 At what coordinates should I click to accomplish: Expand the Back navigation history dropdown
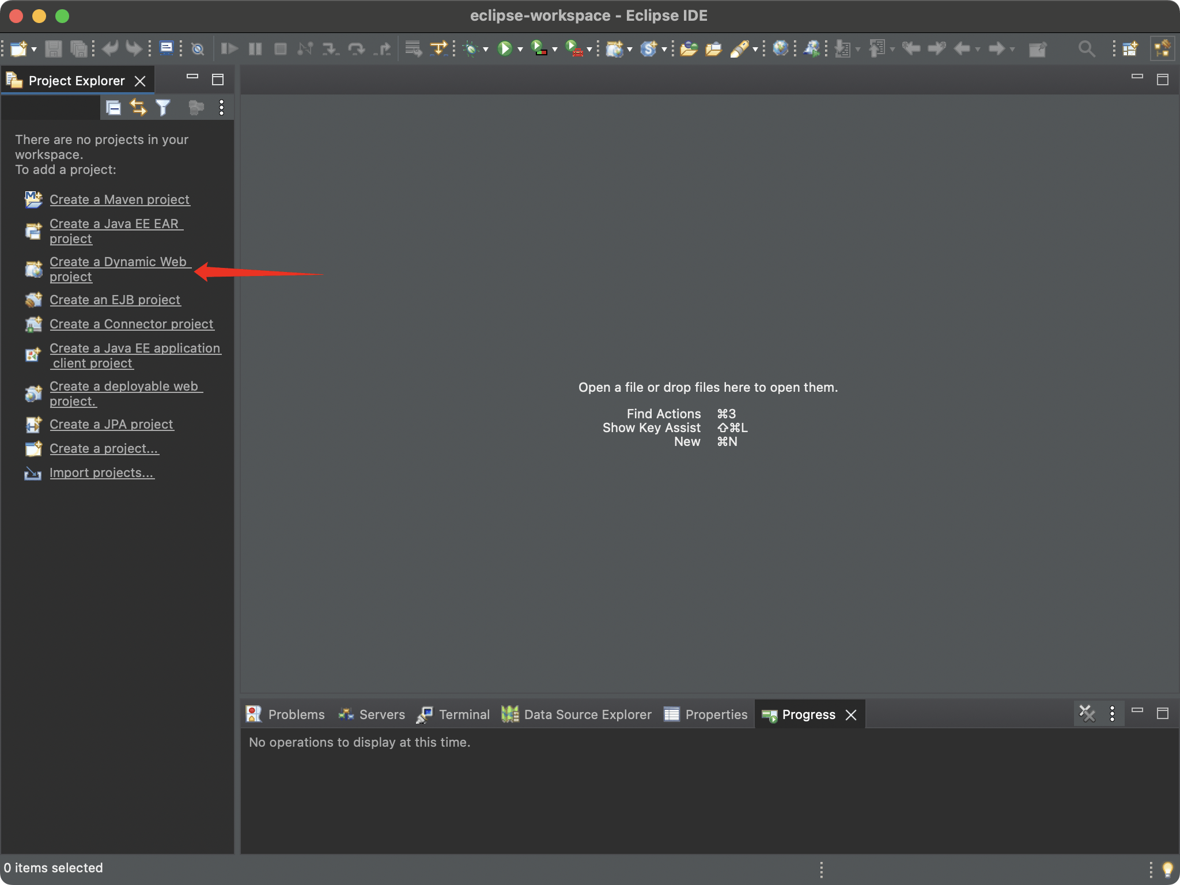click(978, 50)
